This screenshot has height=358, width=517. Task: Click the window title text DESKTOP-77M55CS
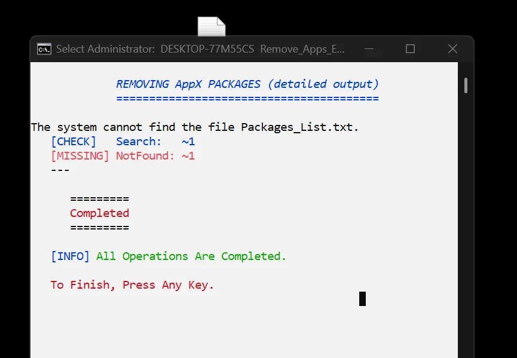(207, 49)
